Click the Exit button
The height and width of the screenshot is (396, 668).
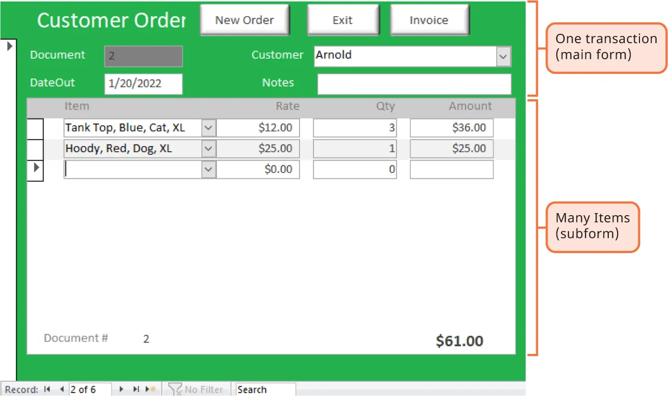coord(343,20)
